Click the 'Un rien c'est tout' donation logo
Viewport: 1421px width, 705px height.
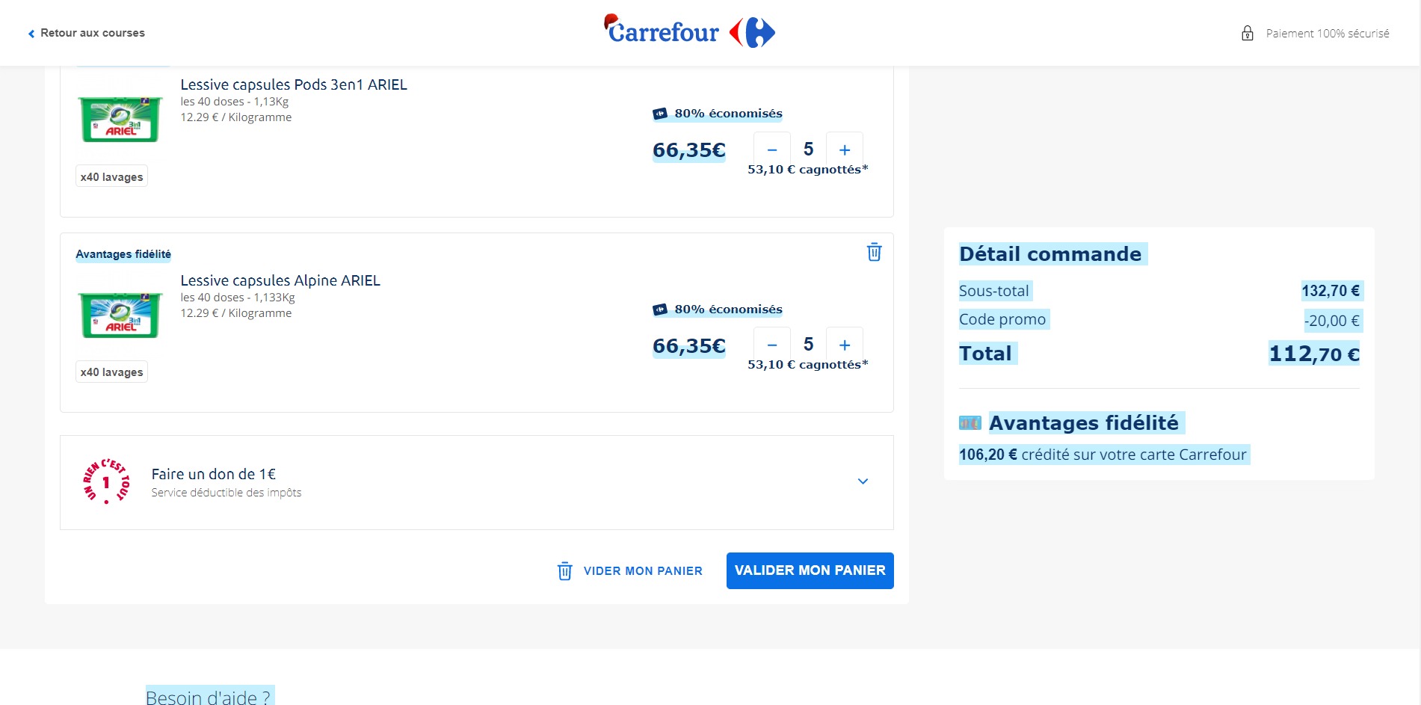106,482
